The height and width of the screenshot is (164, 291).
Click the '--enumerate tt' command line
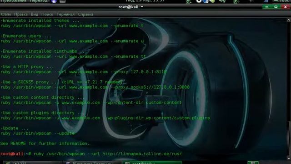tap(73, 56)
